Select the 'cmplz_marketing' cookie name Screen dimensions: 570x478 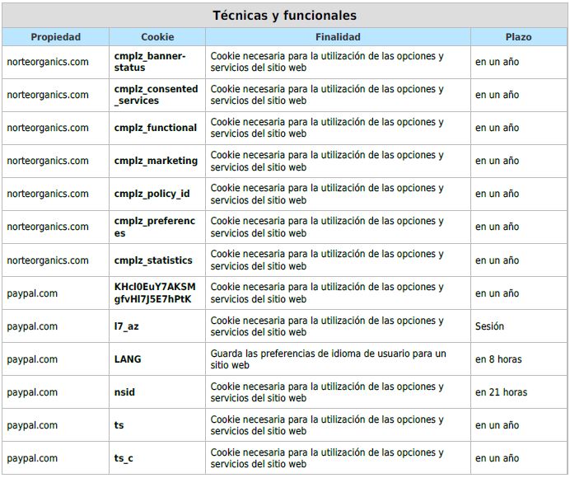click(x=156, y=161)
